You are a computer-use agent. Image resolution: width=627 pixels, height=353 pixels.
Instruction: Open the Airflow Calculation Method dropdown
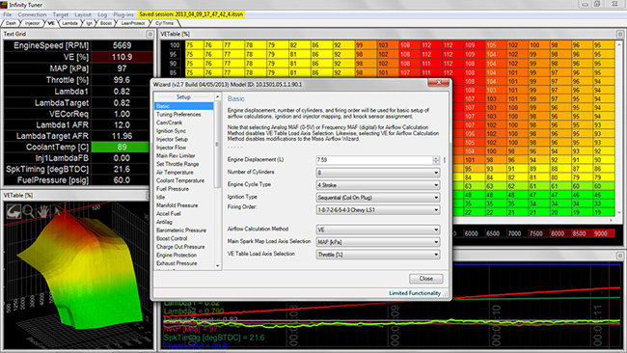378,230
